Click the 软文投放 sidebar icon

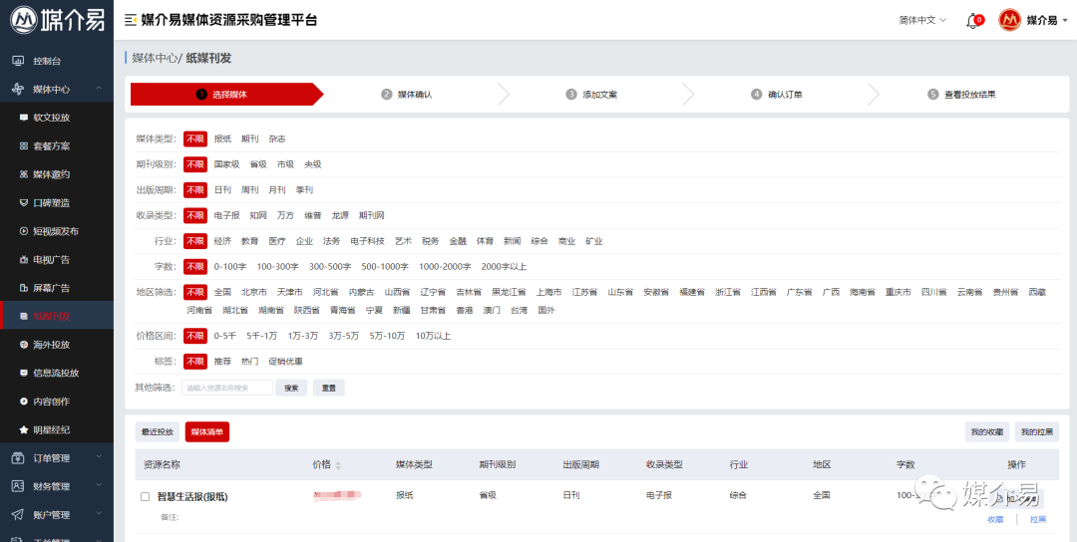click(x=24, y=118)
